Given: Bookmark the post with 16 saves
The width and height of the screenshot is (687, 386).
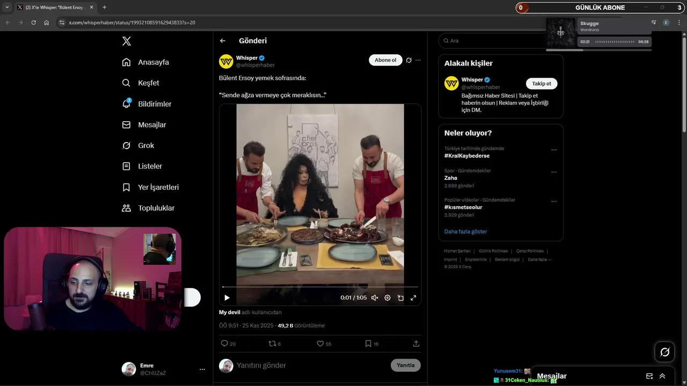Looking at the screenshot, I should [371, 344].
